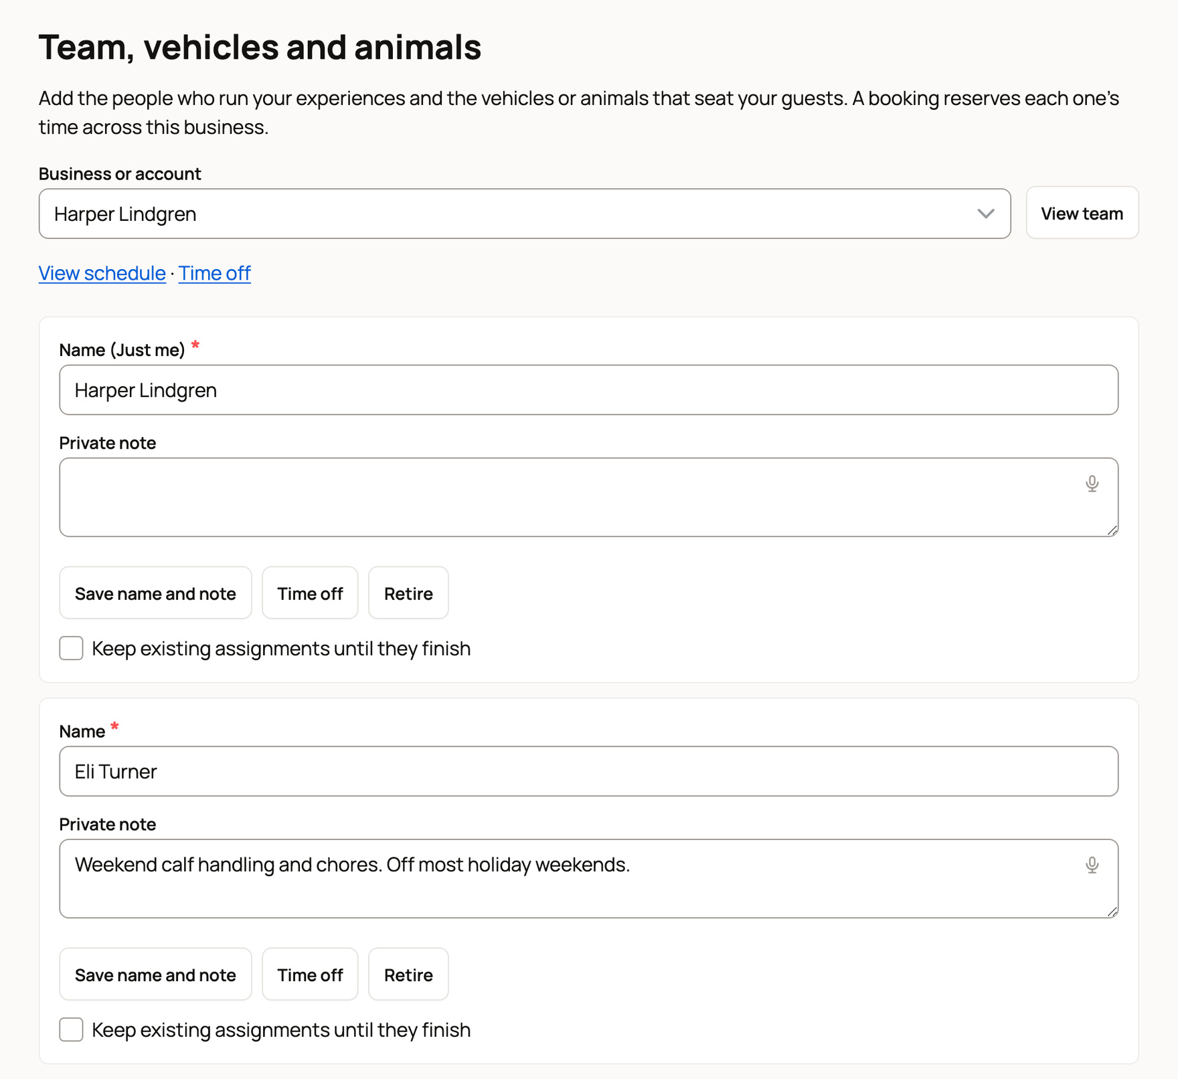Focus the Name (Just me) field
The image size is (1178, 1079).
588,390
